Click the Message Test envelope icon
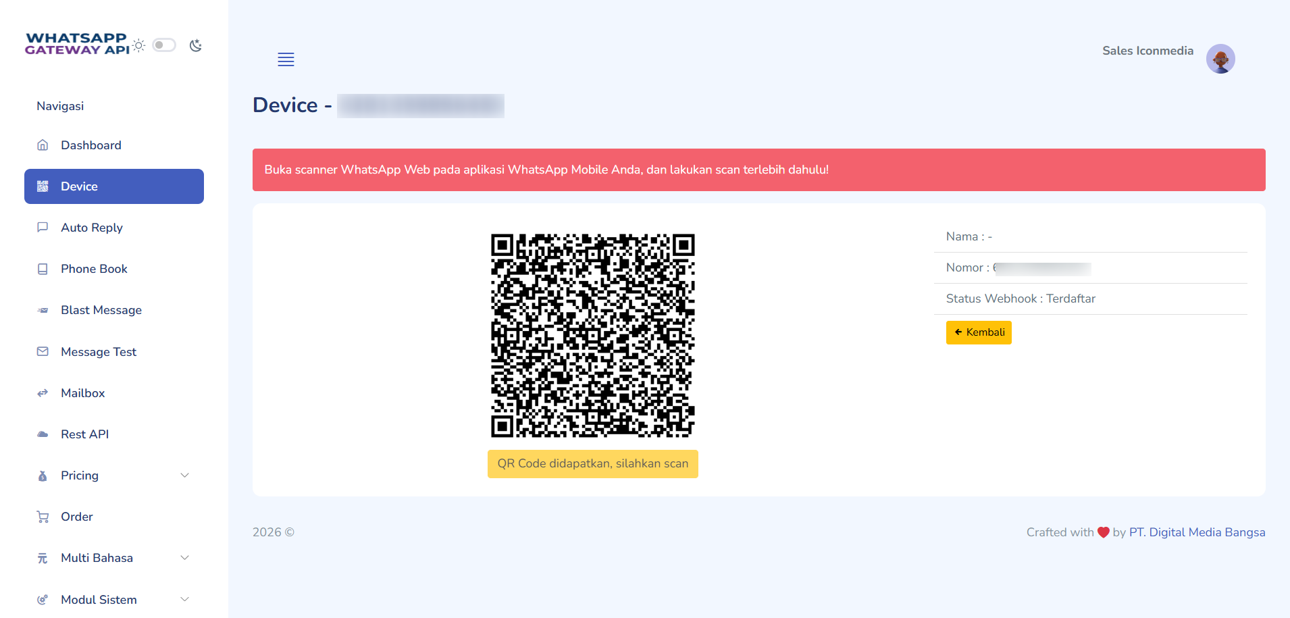This screenshot has height=618, width=1290. [x=43, y=352]
